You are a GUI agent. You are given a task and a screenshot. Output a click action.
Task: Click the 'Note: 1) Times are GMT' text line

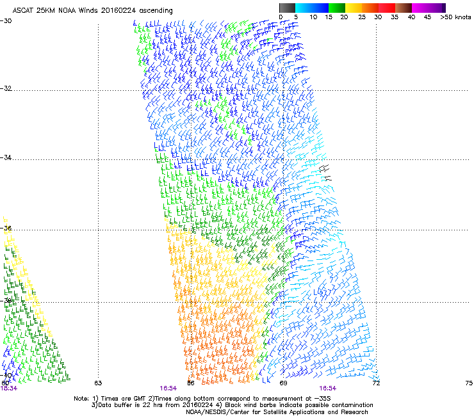click(x=202, y=399)
